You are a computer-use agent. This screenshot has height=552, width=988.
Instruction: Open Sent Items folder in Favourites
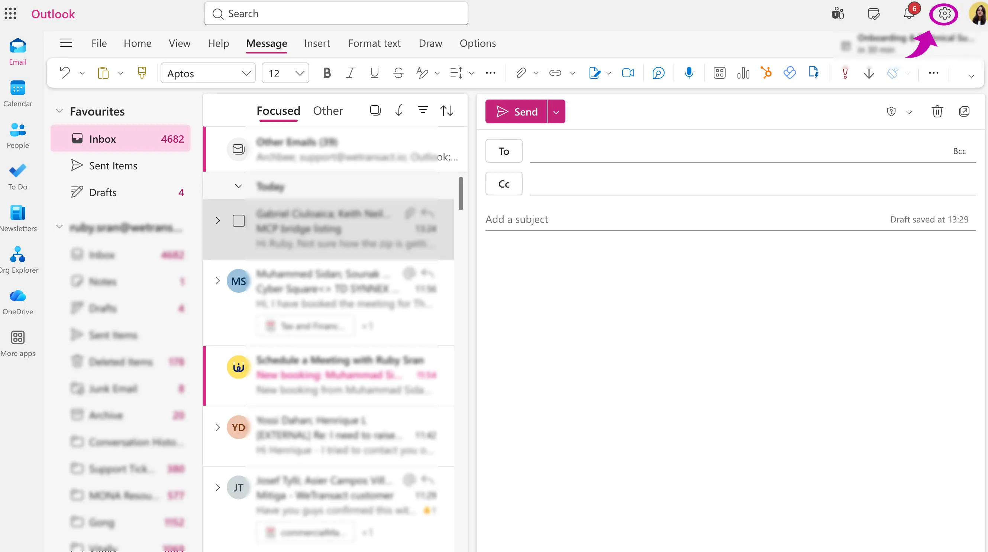[120, 166]
